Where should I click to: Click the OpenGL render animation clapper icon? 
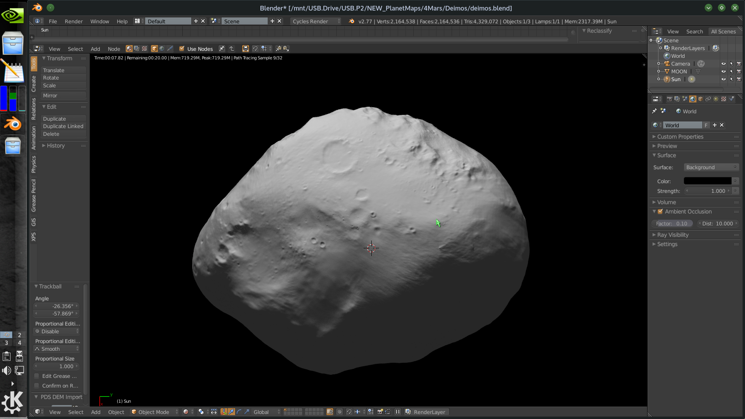(388, 412)
